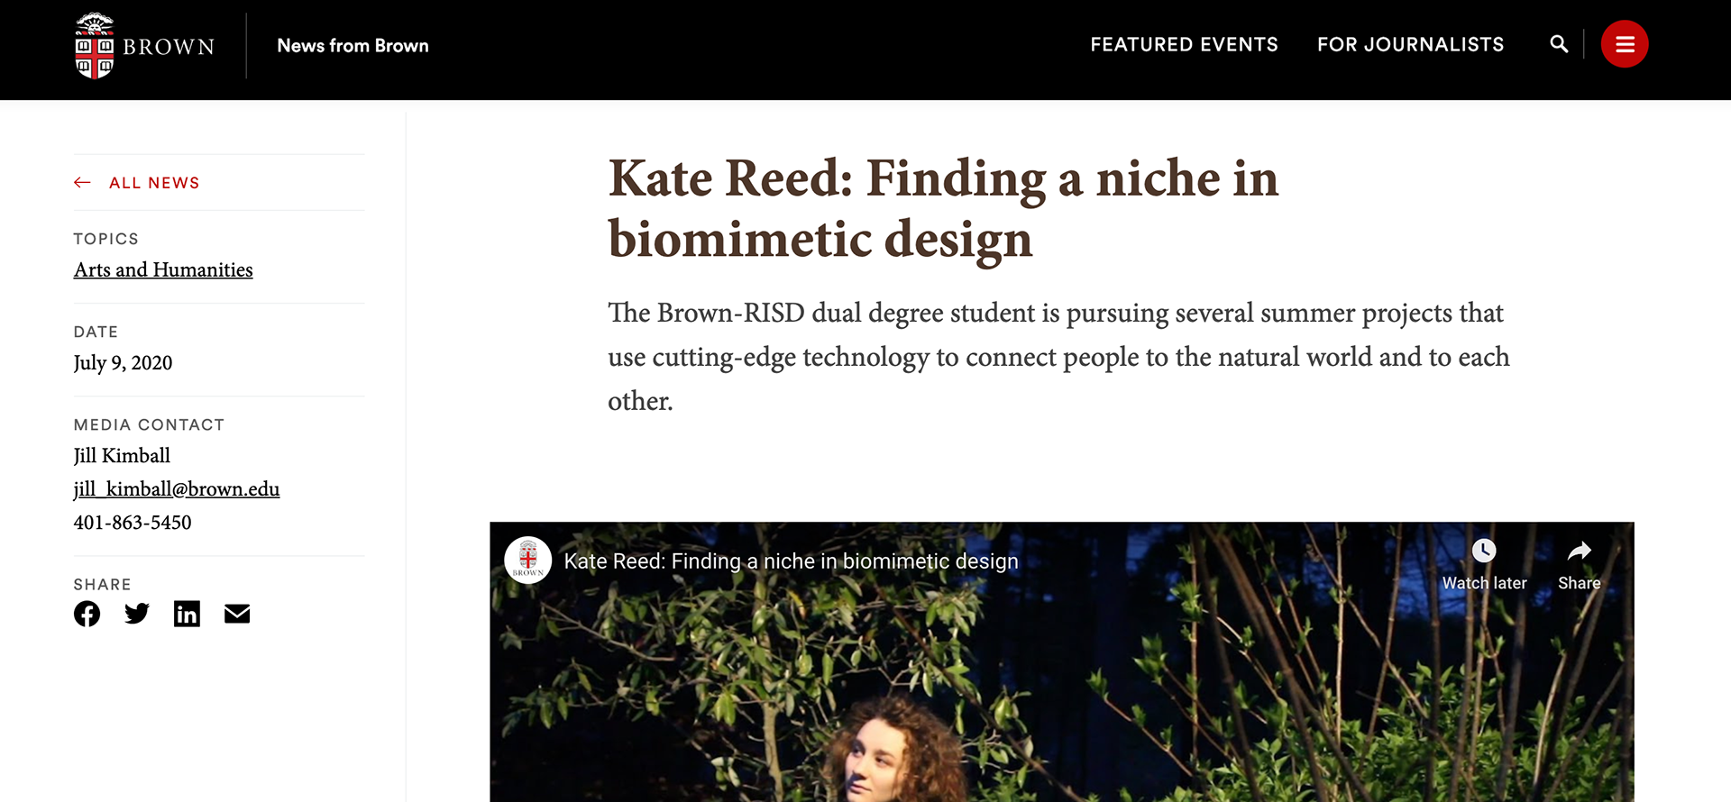The image size is (1731, 802).
Task: Open the search magnifier icon
Action: (x=1559, y=44)
